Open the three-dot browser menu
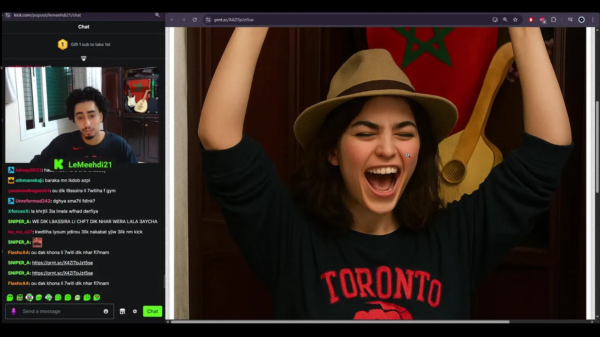 point(592,20)
